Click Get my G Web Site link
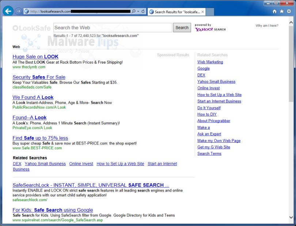 tap(214, 147)
